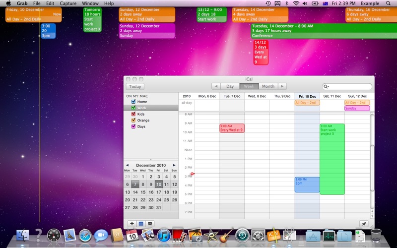Open System Preferences from the Dock
Viewport: 397px width, 248px height.
click(258, 235)
